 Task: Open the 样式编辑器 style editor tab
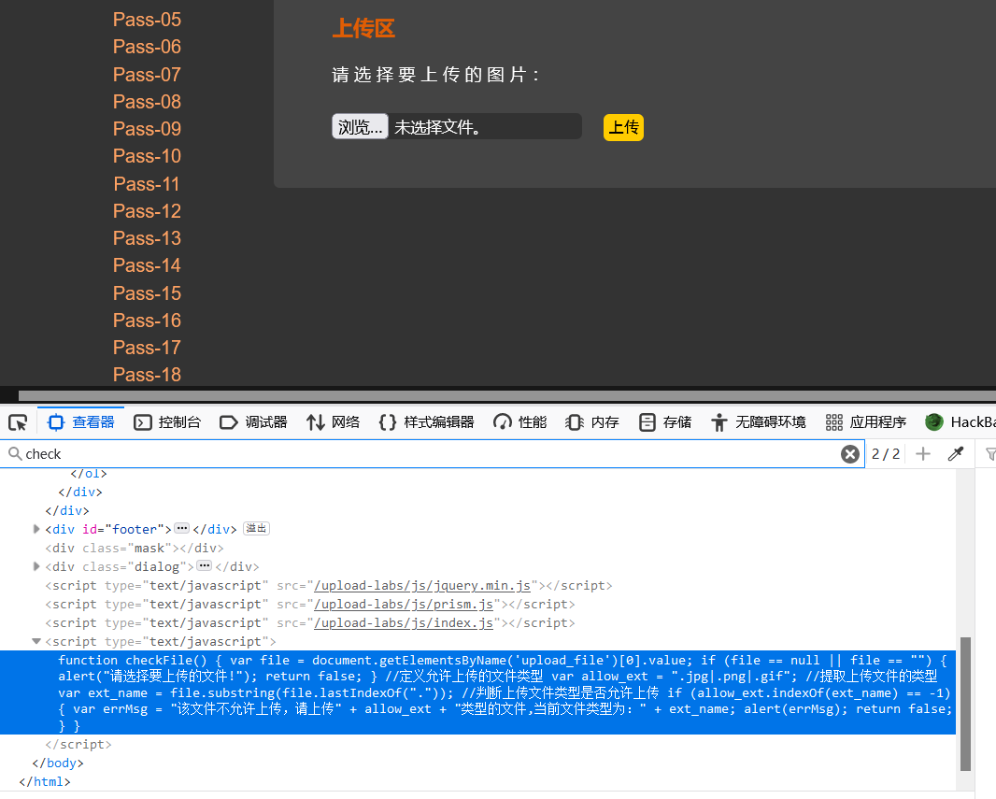[x=426, y=422]
